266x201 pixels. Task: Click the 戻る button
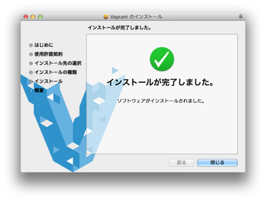click(181, 163)
